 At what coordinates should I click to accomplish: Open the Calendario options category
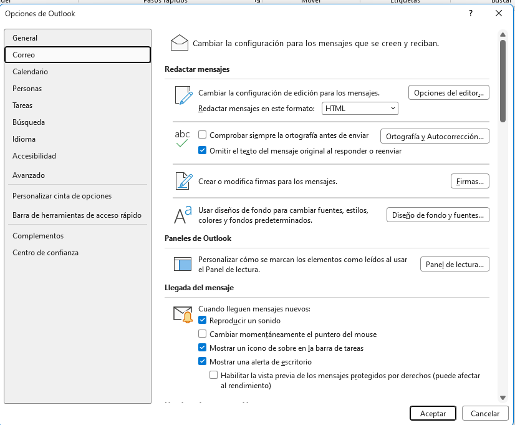(77, 72)
